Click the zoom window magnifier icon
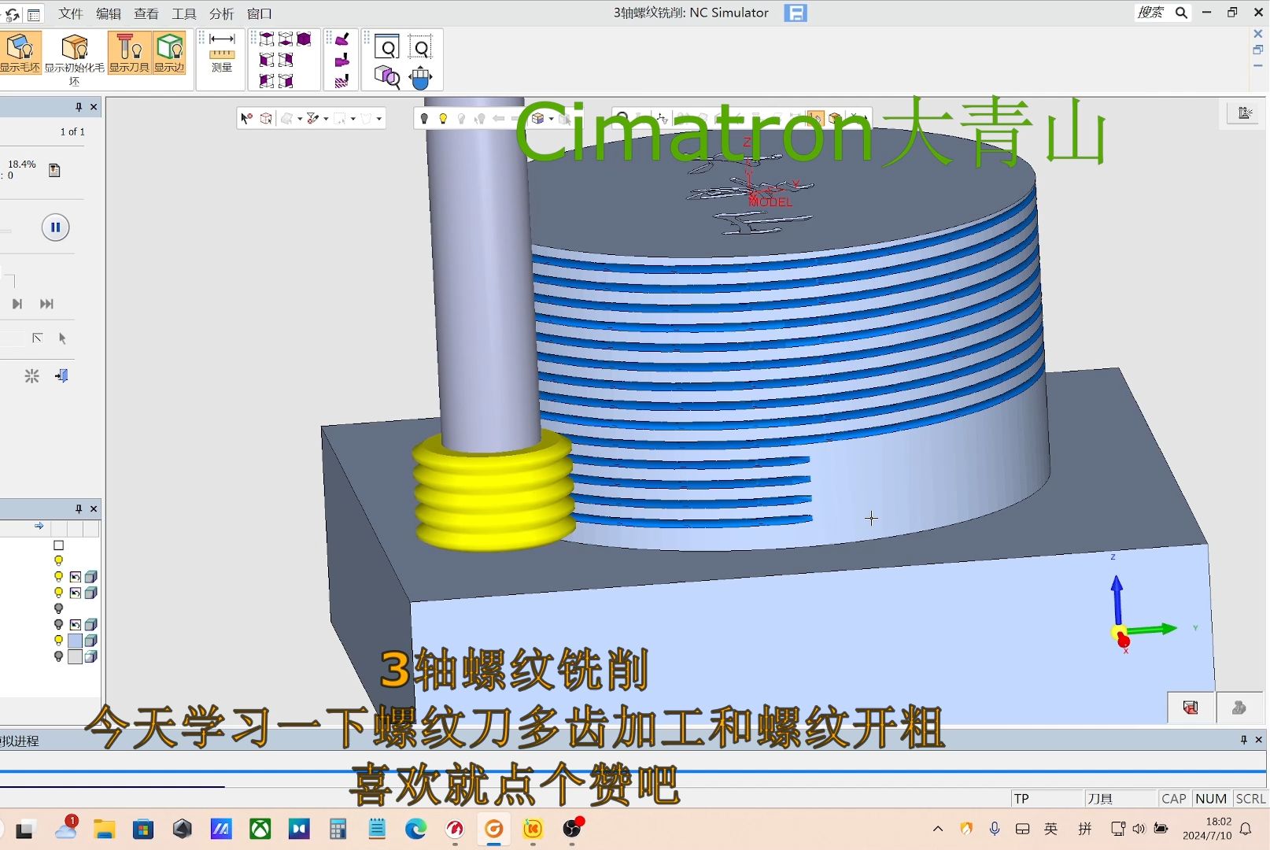Viewport: 1270px width, 850px height. pos(387,48)
